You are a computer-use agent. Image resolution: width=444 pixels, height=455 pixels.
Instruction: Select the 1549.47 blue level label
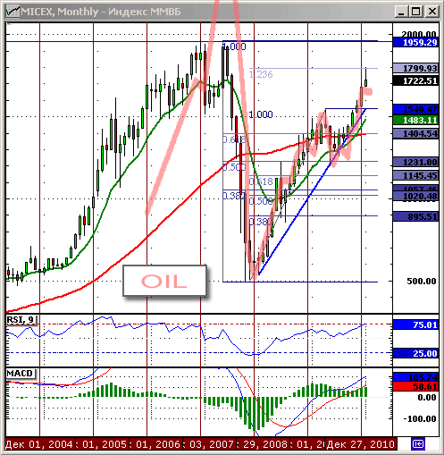[415, 109]
